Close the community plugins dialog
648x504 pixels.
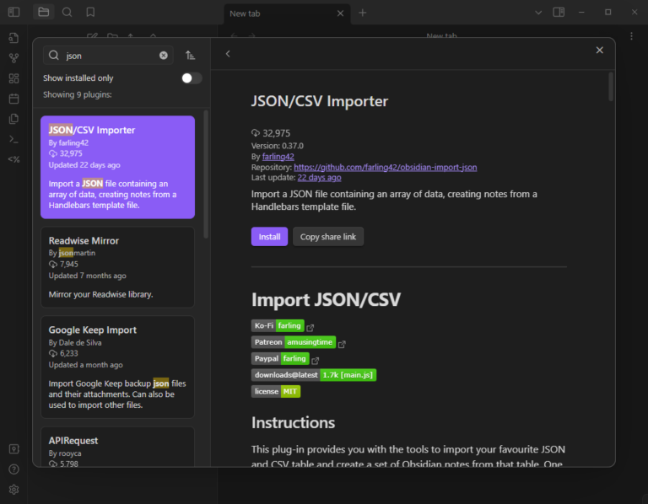[599, 51]
